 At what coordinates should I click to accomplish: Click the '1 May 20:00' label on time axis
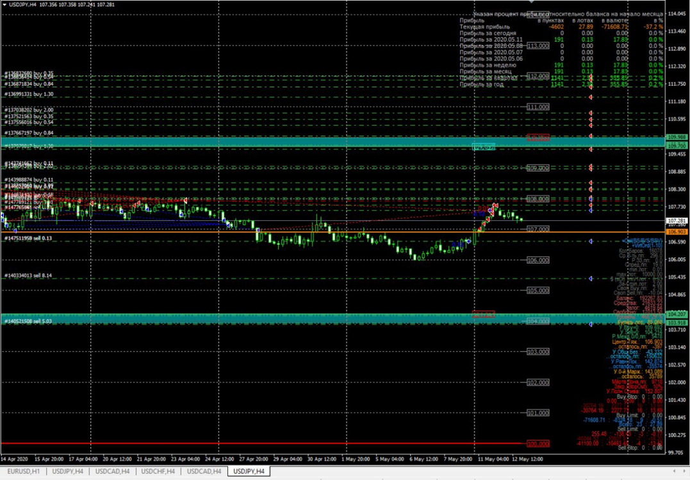tap(356, 459)
